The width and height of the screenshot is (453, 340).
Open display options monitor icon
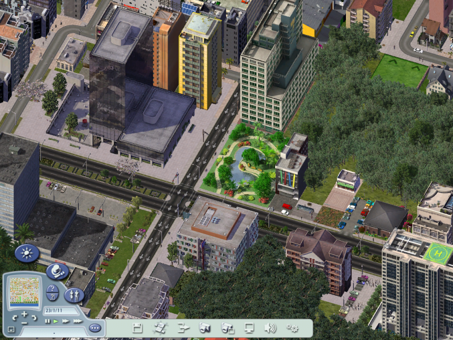(249, 328)
